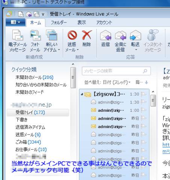Screen dimensions: 170x180
Task: Collapse the 【zigsow】 conversation thread
Action: point(82,94)
